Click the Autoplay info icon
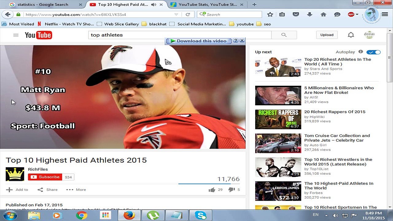Image resolution: width=393 pixels, height=221 pixels. coord(361,52)
